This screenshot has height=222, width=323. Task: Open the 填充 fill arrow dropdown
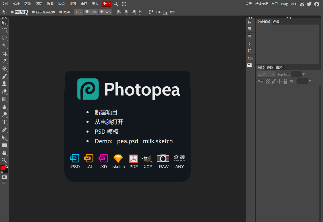(310, 81)
